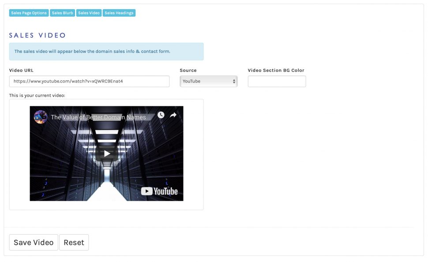Click the Share arrow icon on video

tap(173, 115)
